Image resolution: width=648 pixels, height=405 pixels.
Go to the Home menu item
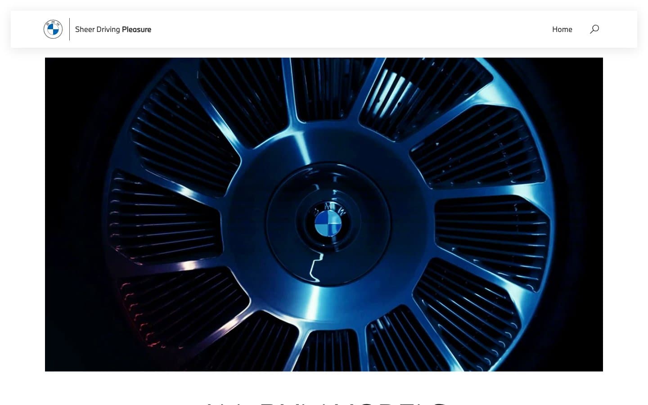(x=562, y=29)
